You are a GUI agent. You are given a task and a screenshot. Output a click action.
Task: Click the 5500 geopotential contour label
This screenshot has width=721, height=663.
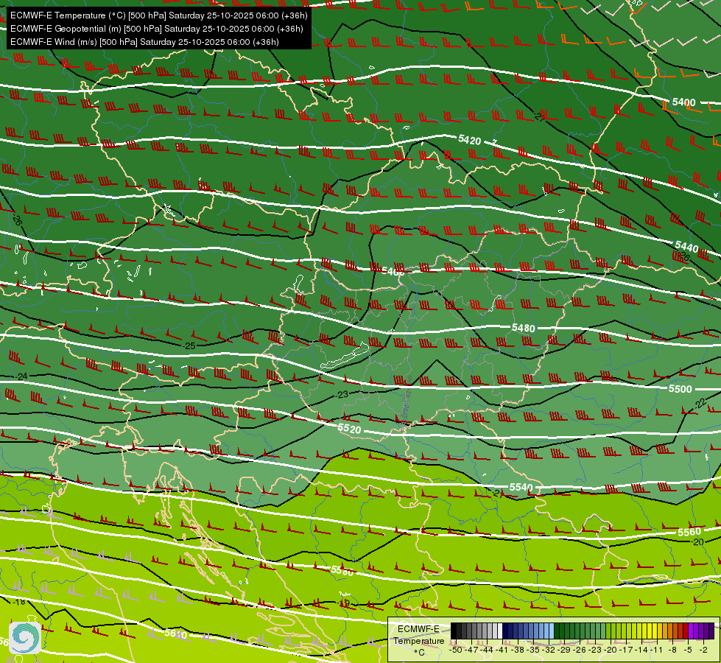point(680,389)
